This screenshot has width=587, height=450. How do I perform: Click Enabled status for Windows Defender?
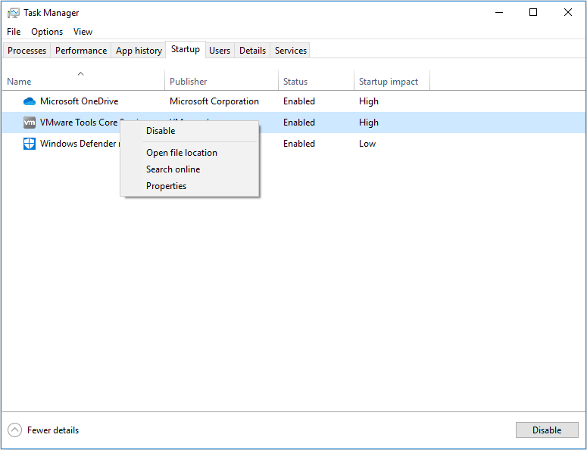pyautogui.click(x=299, y=144)
